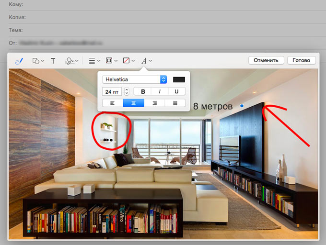
Task: Select the Sketch pen tool
Action: pyautogui.click(x=19, y=61)
